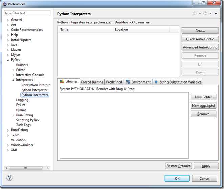Expand the Maven node
224x189 pixels.
[8, 50]
